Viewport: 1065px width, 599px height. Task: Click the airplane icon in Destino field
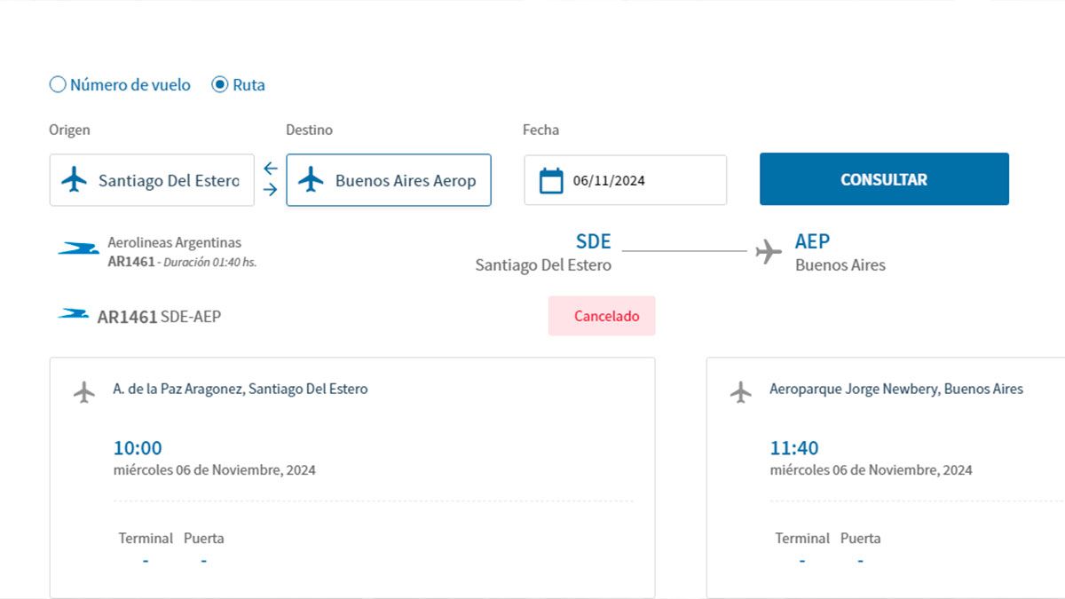click(x=311, y=180)
